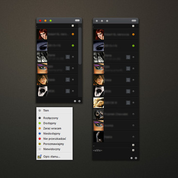Collapse the top contact group in the right window
The width and height of the screenshot is (178, 178).
pos(133,26)
